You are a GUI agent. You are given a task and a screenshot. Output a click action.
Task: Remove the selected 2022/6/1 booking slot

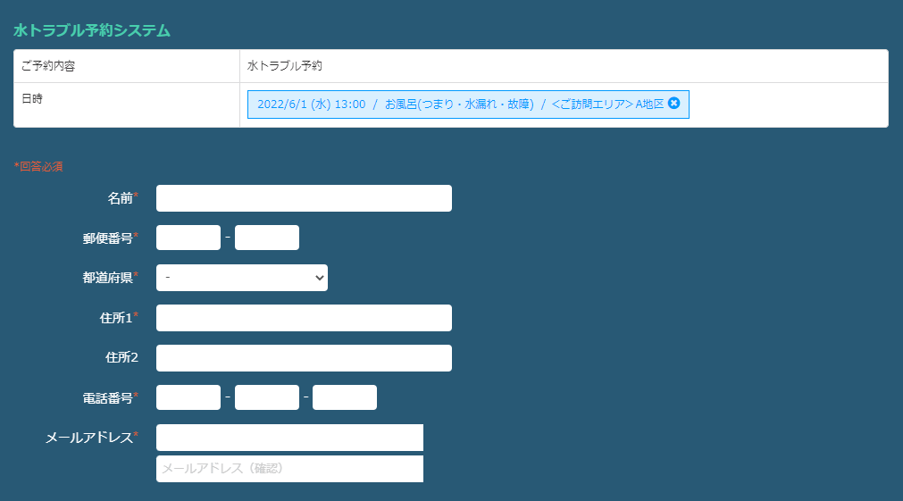674,104
